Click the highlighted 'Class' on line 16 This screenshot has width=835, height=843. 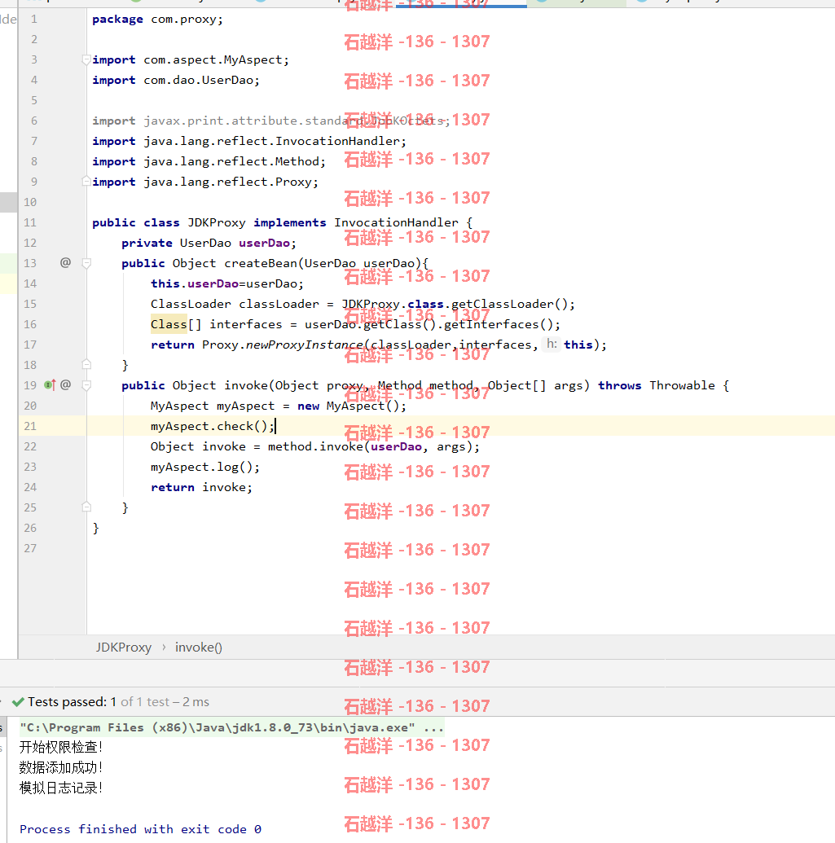coord(169,325)
